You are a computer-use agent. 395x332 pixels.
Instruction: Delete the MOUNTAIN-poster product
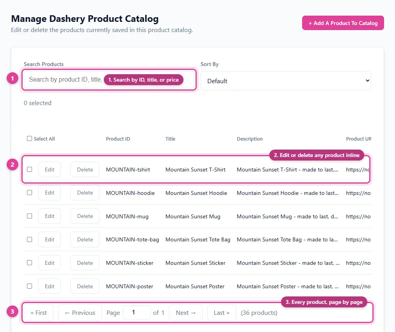pyautogui.click(x=85, y=286)
